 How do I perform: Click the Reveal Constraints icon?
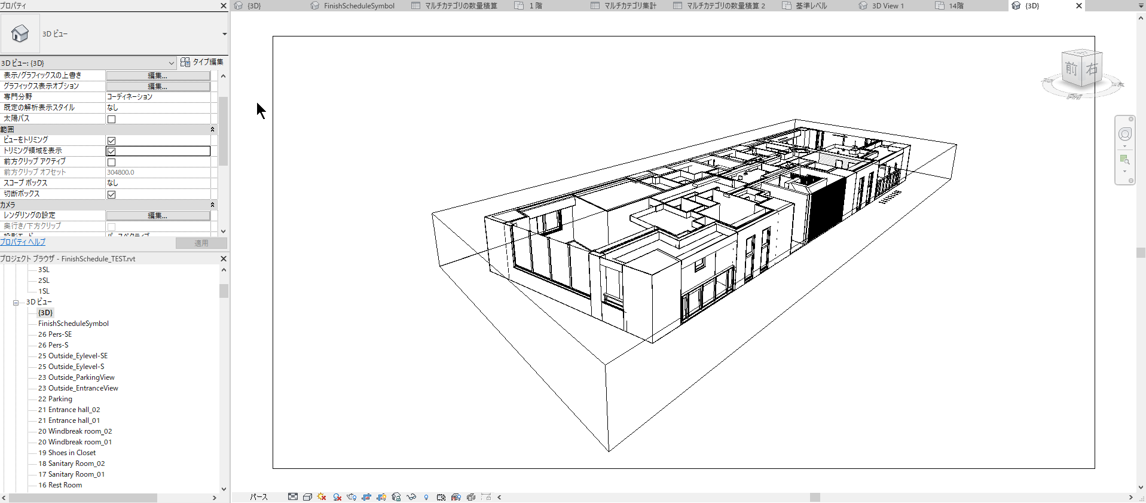pyautogui.click(x=486, y=497)
